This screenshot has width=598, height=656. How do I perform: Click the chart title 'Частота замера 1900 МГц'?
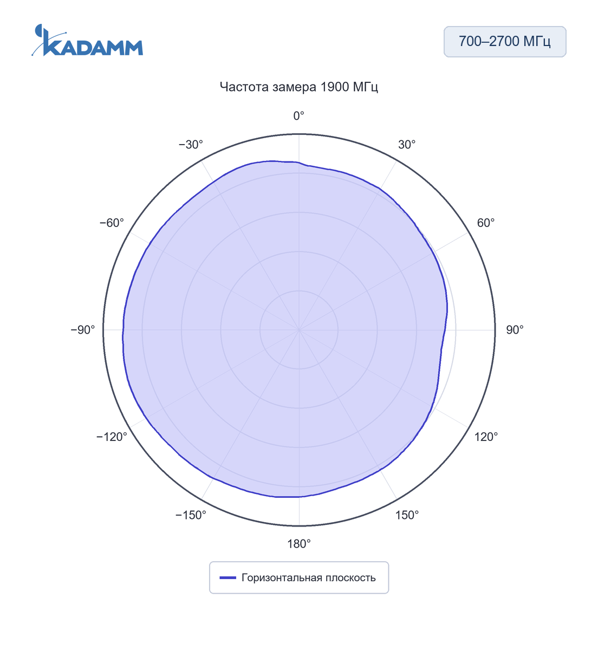(x=299, y=87)
